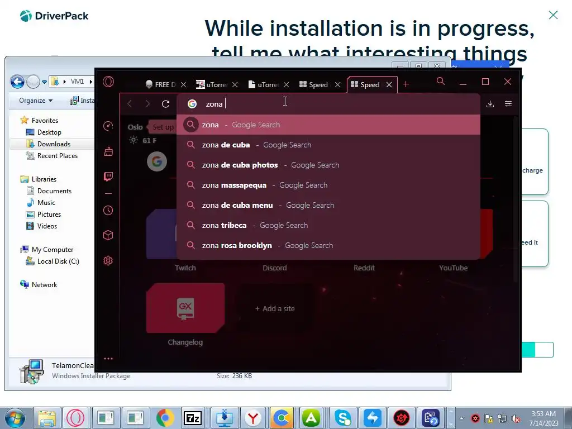Click DriverPack installation progress bar

537,350
